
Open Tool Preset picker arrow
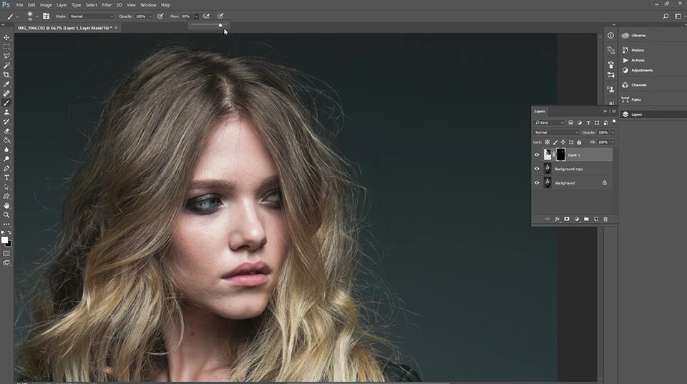coord(17,16)
